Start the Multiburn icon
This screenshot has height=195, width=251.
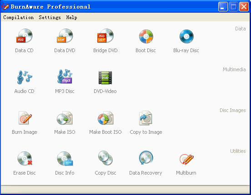click(x=186, y=159)
